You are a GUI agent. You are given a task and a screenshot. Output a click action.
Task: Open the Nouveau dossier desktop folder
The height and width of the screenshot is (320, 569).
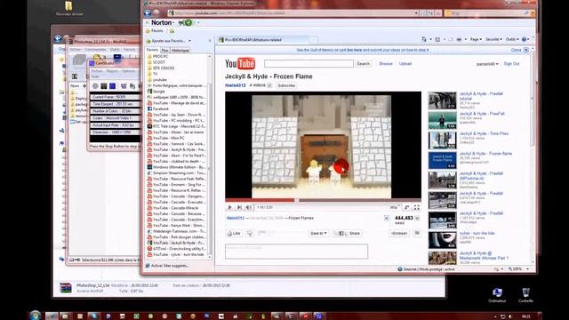[x=69, y=9]
